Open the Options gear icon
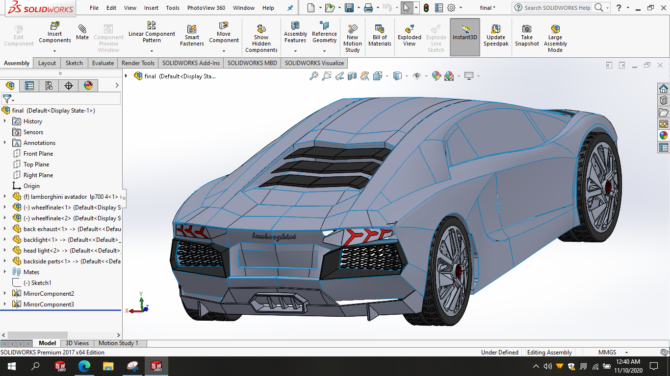 (452, 8)
